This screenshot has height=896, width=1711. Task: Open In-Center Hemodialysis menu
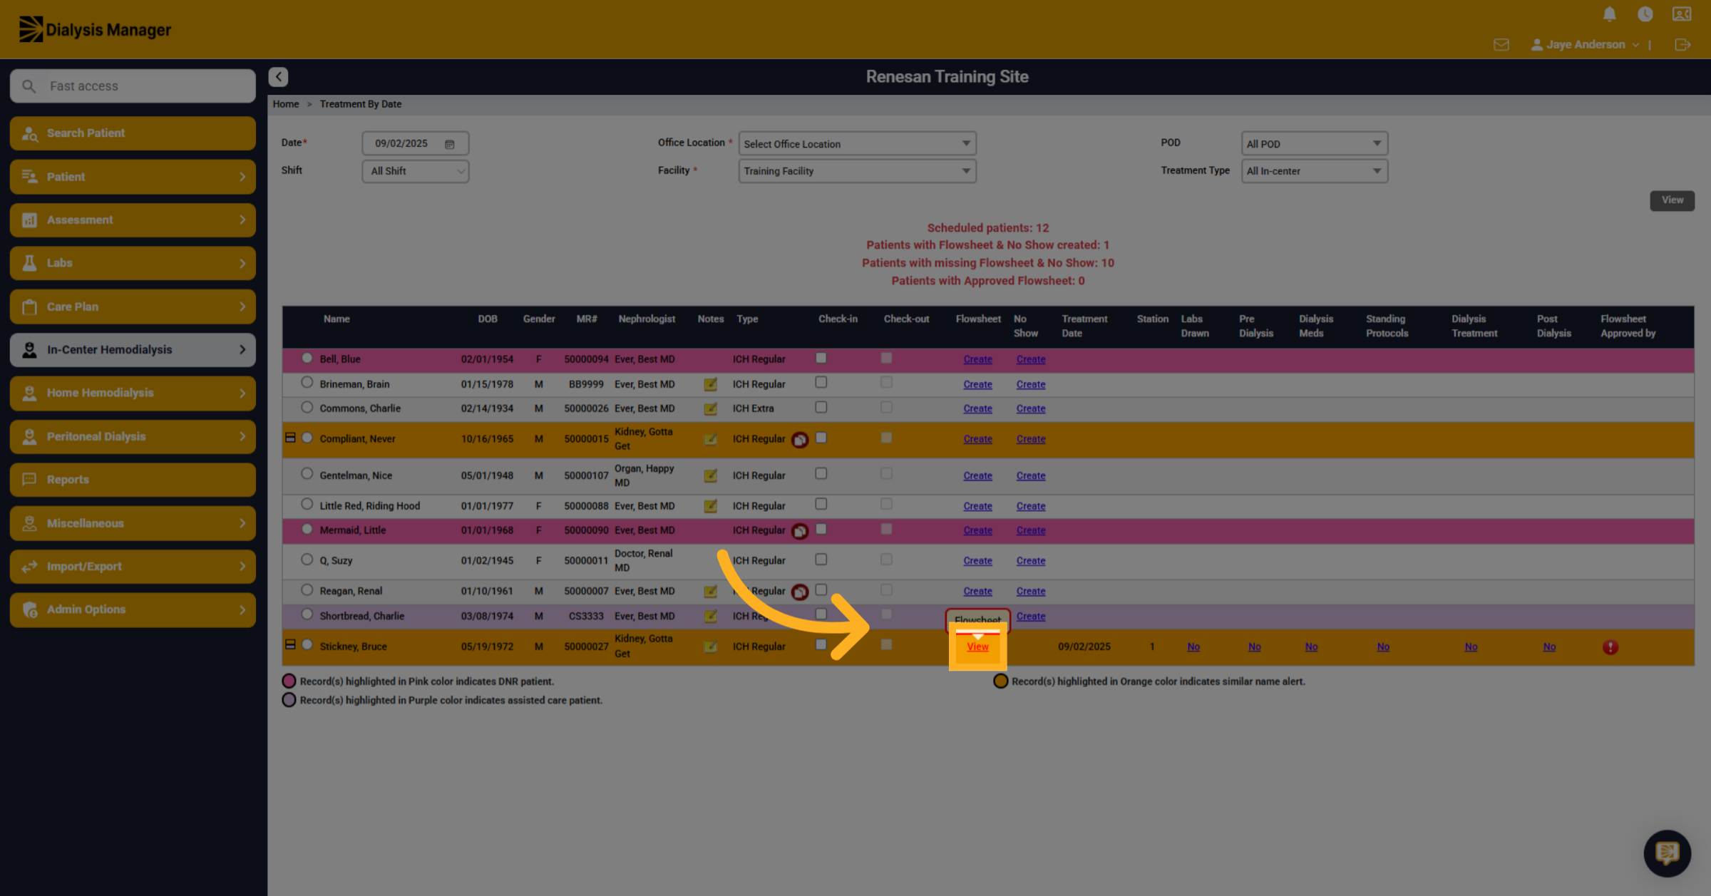pyautogui.click(x=133, y=350)
